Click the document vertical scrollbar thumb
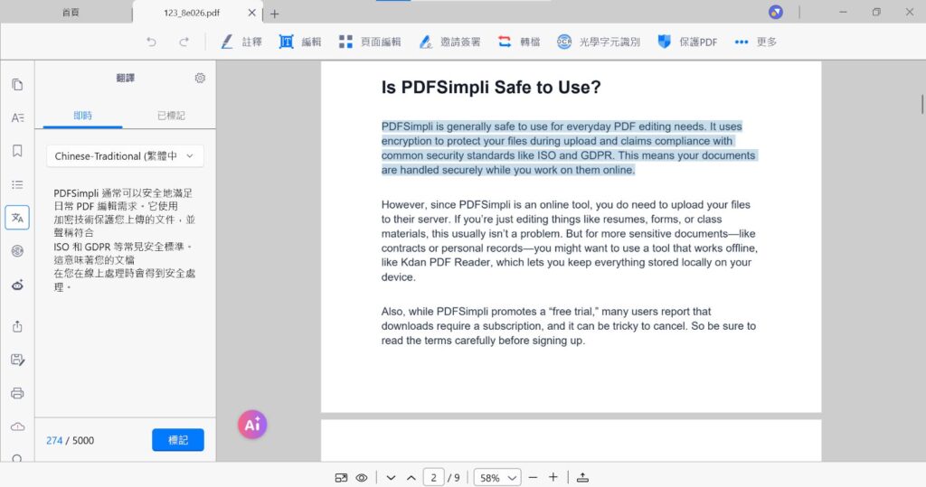 [x=921, y=104]
